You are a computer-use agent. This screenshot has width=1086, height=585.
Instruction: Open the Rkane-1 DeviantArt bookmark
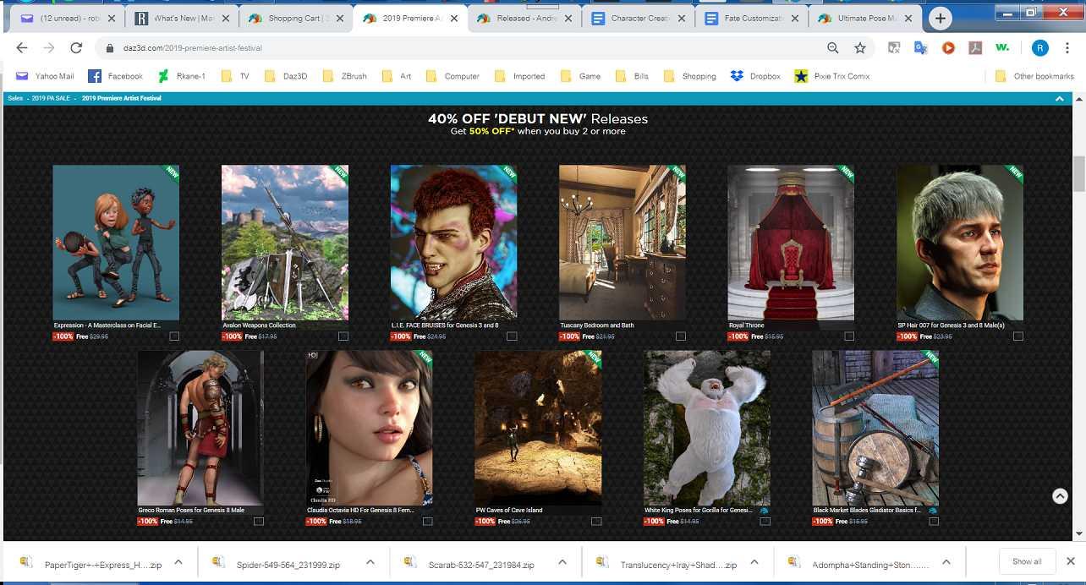181,76
